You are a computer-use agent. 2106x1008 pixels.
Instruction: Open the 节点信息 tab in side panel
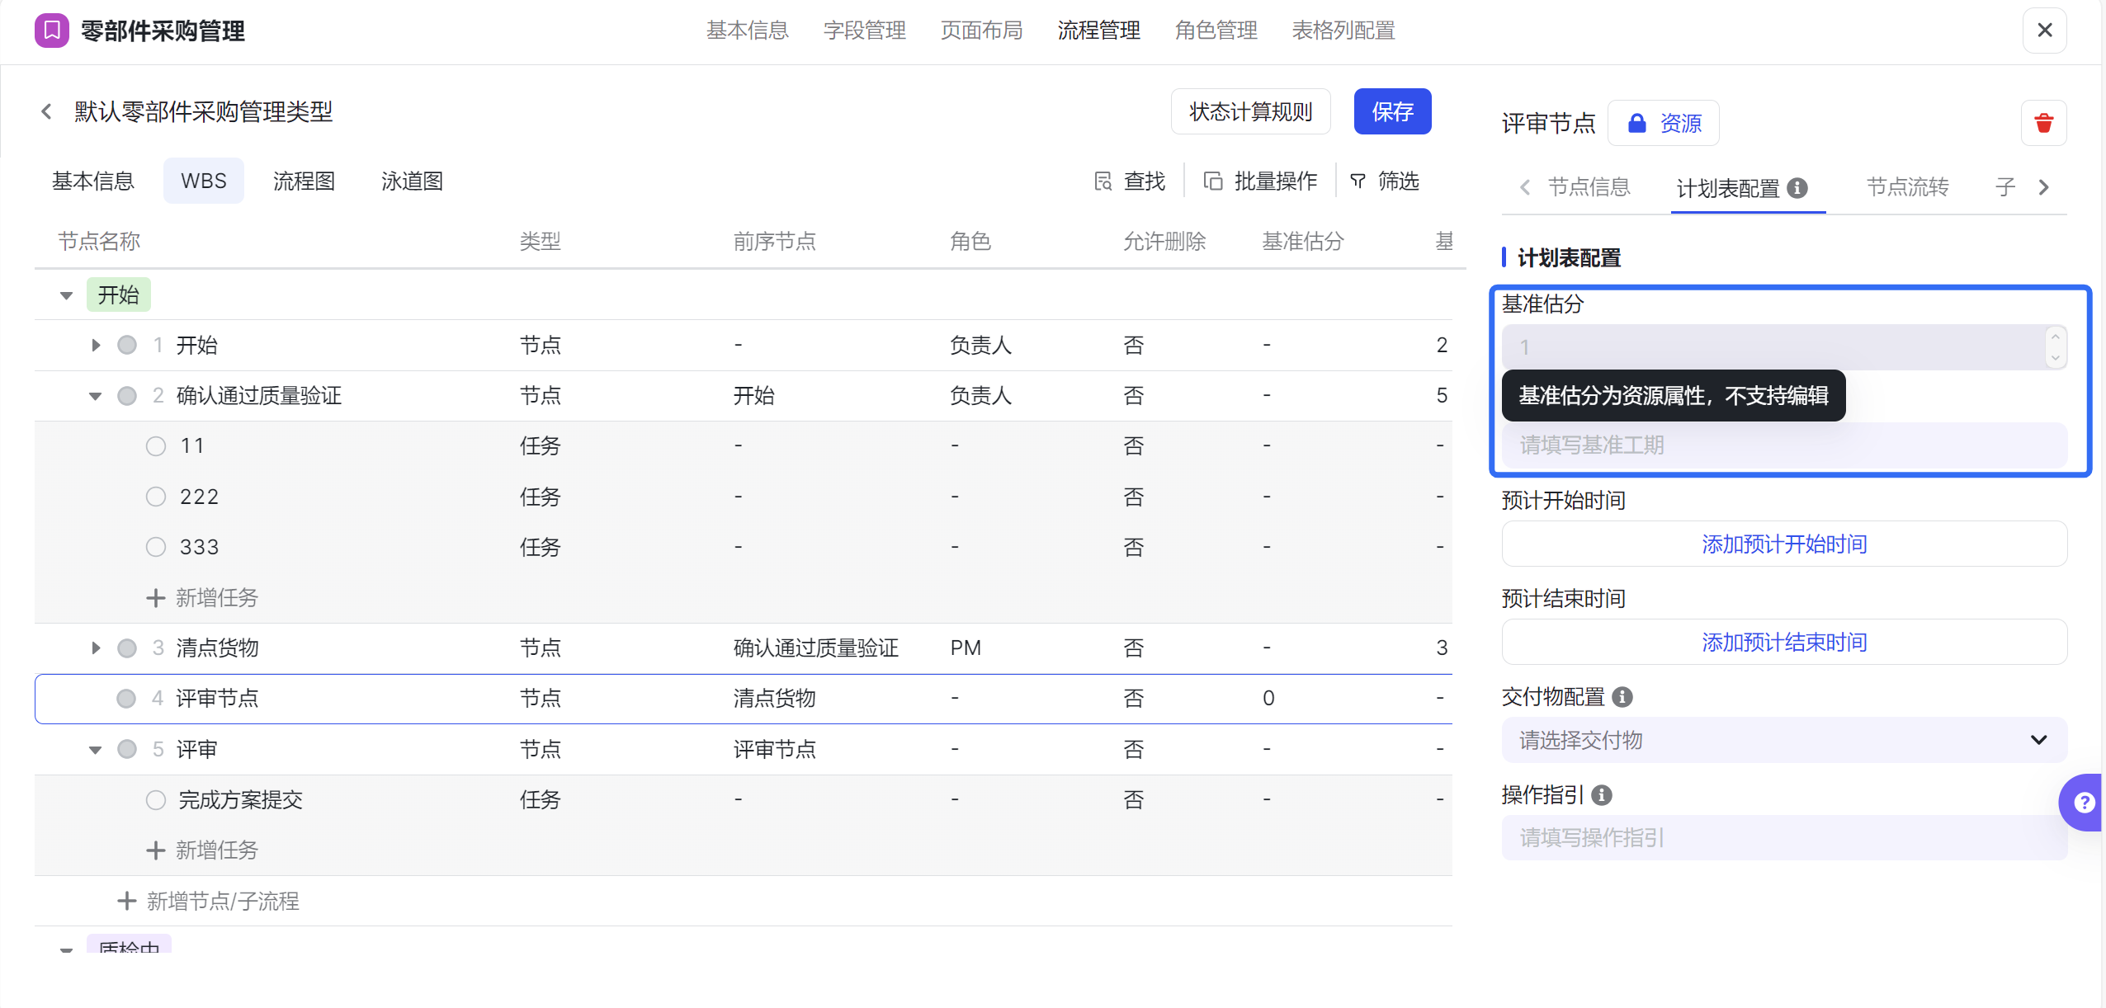pos(1589,187)
